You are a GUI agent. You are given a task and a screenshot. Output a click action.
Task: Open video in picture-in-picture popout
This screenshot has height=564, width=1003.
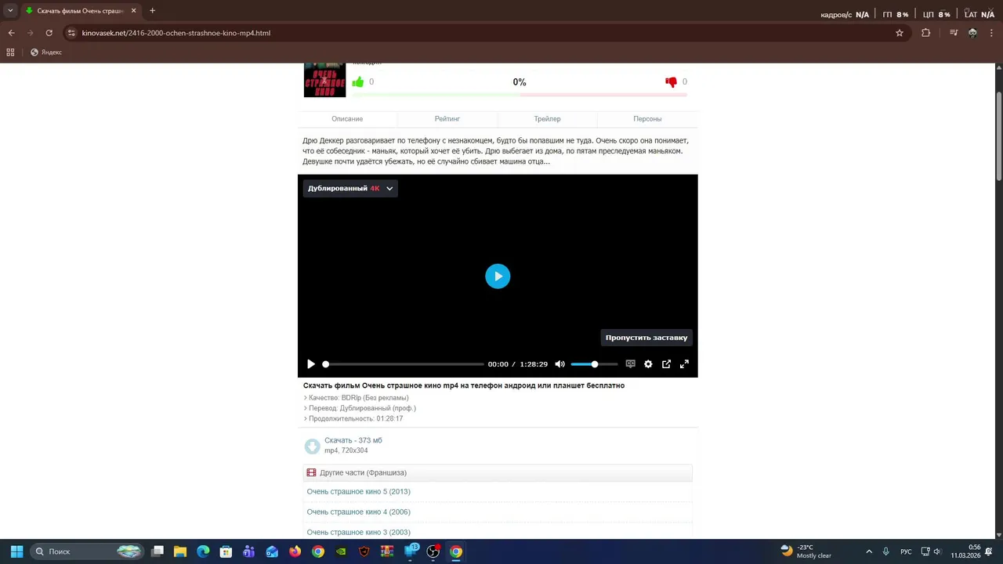tap(666, 364)
